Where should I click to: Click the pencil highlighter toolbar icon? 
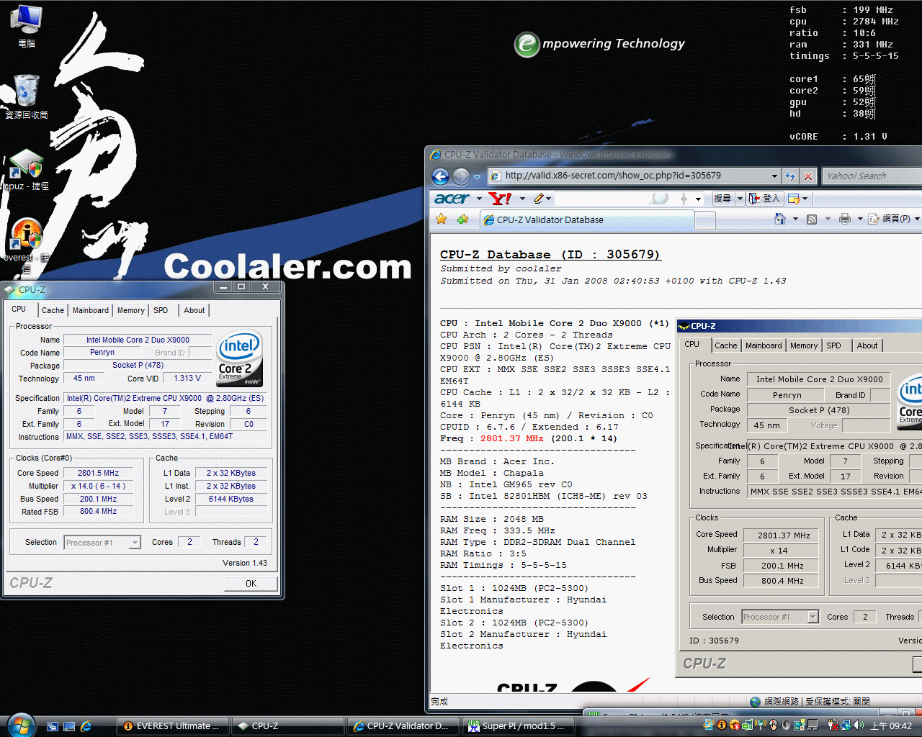(x=540, y=199)
